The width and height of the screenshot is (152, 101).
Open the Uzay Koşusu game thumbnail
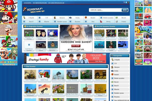tap(123, 45)
